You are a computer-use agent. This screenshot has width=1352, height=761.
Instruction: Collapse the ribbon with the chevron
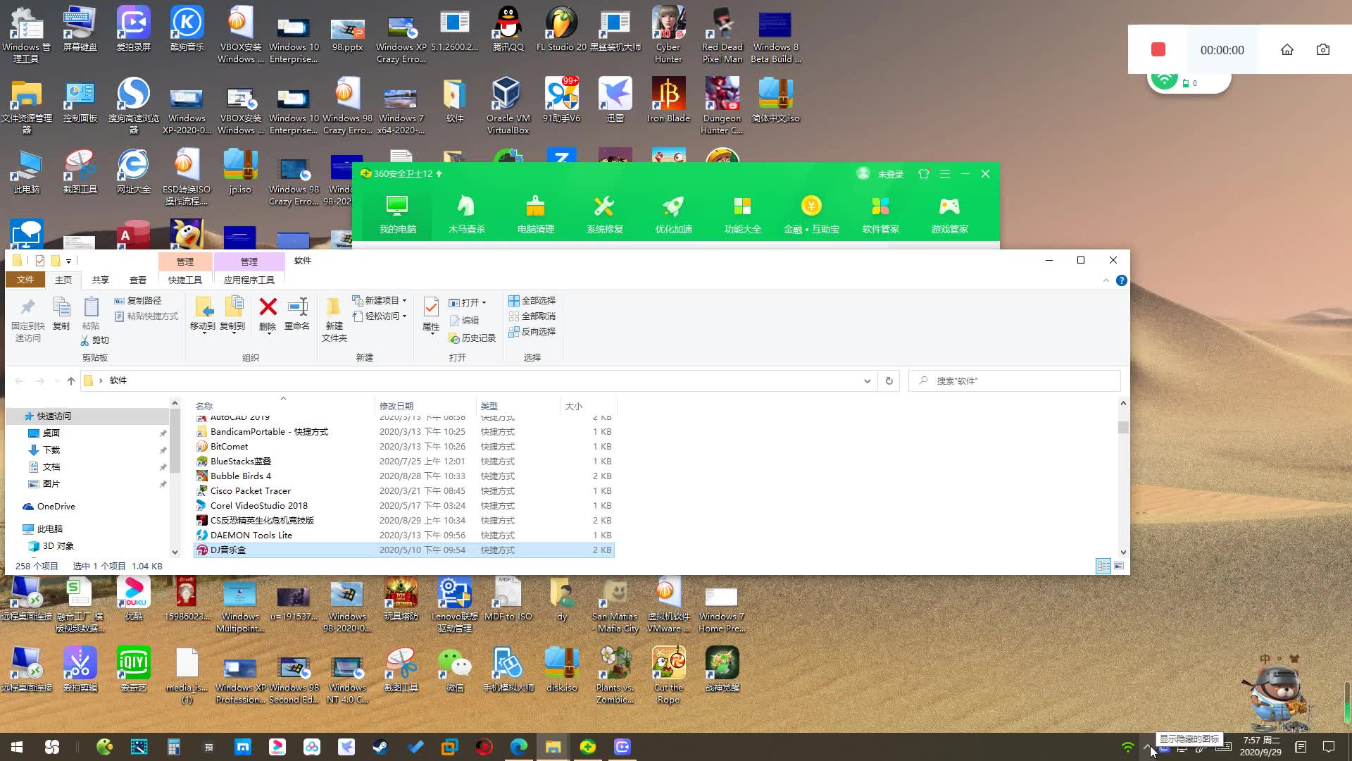point(1106,280)
